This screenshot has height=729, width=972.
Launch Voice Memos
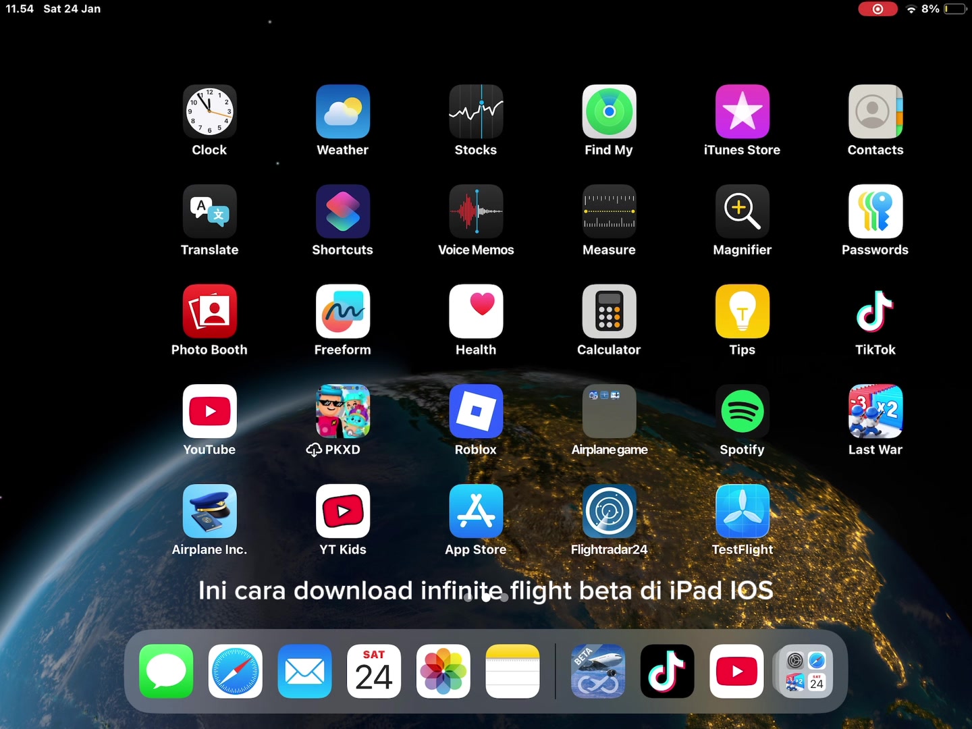coord(476,211)
